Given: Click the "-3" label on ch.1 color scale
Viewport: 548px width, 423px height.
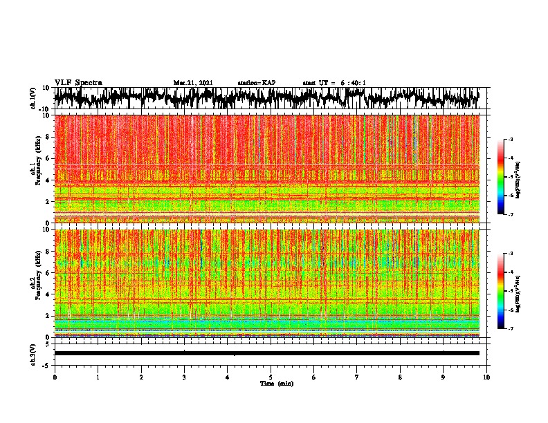Looking at the screenshot, I should click(x=510, y=139).
